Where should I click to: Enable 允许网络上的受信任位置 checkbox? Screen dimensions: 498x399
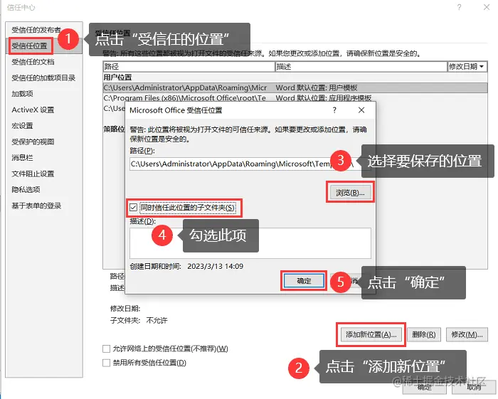[107, 349]
